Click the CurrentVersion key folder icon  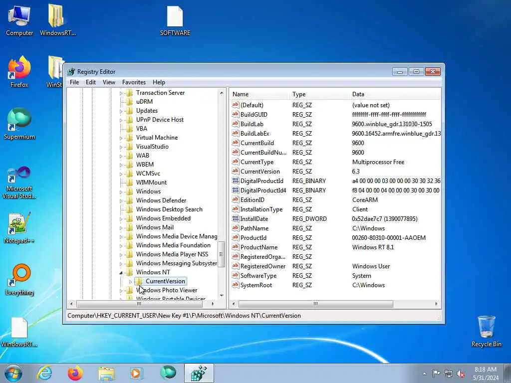139,281
